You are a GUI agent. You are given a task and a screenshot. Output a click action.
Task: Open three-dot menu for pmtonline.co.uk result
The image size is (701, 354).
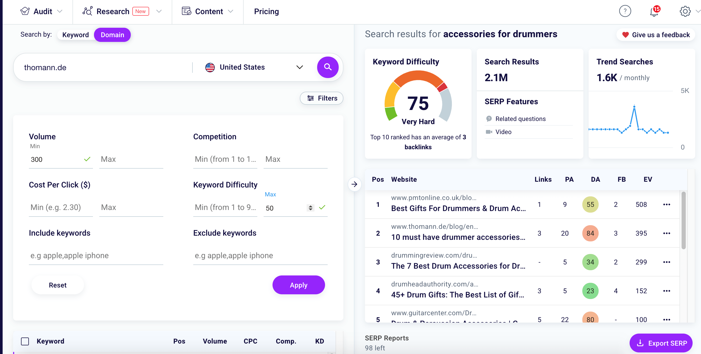tap(666, 204)
